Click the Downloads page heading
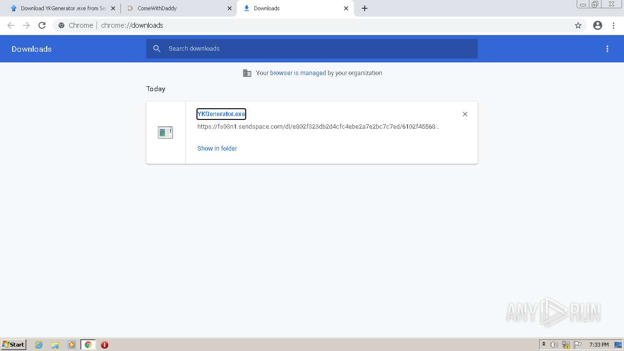 point(32,49)
